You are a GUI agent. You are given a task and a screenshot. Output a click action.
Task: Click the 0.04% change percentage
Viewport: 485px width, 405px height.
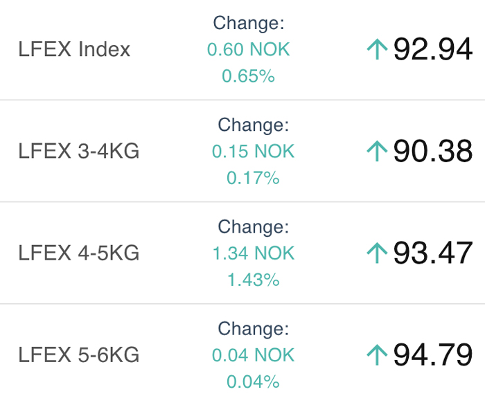(254, 381)
